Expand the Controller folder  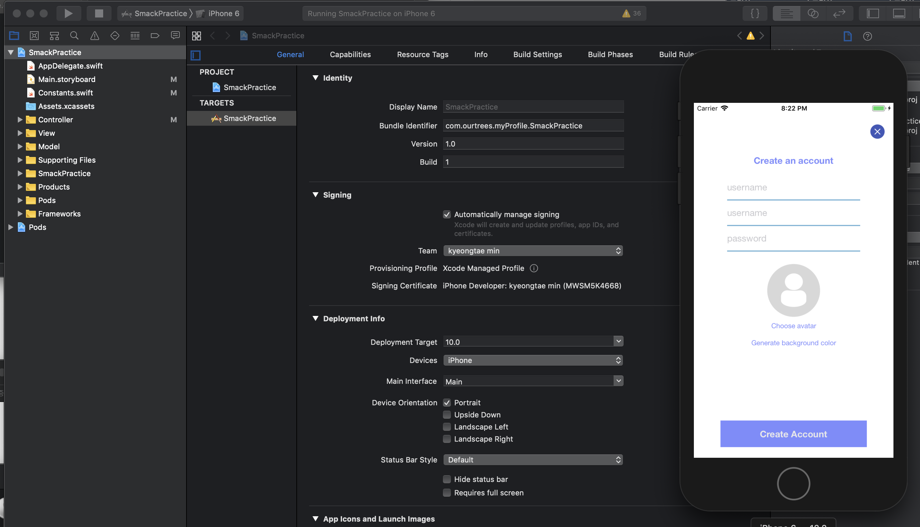point(20,120)
